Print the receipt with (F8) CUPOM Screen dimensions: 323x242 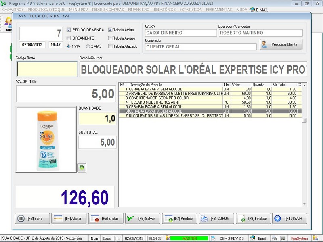click(216, 219)
